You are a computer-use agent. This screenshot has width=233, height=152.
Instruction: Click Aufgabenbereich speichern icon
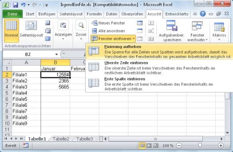(x=172, y=26)
